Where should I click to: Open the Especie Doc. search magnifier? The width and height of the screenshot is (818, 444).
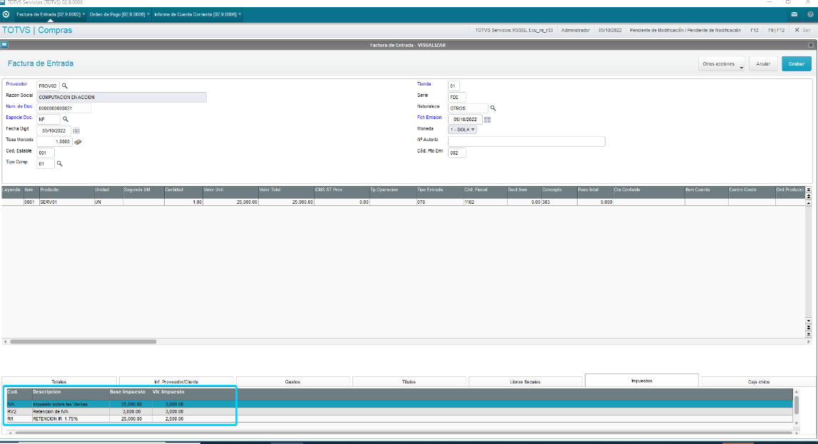[x=65, y=119]
